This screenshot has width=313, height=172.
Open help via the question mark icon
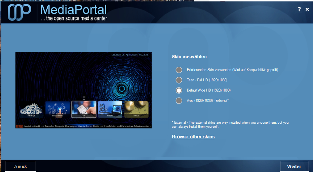coord(299,9)
